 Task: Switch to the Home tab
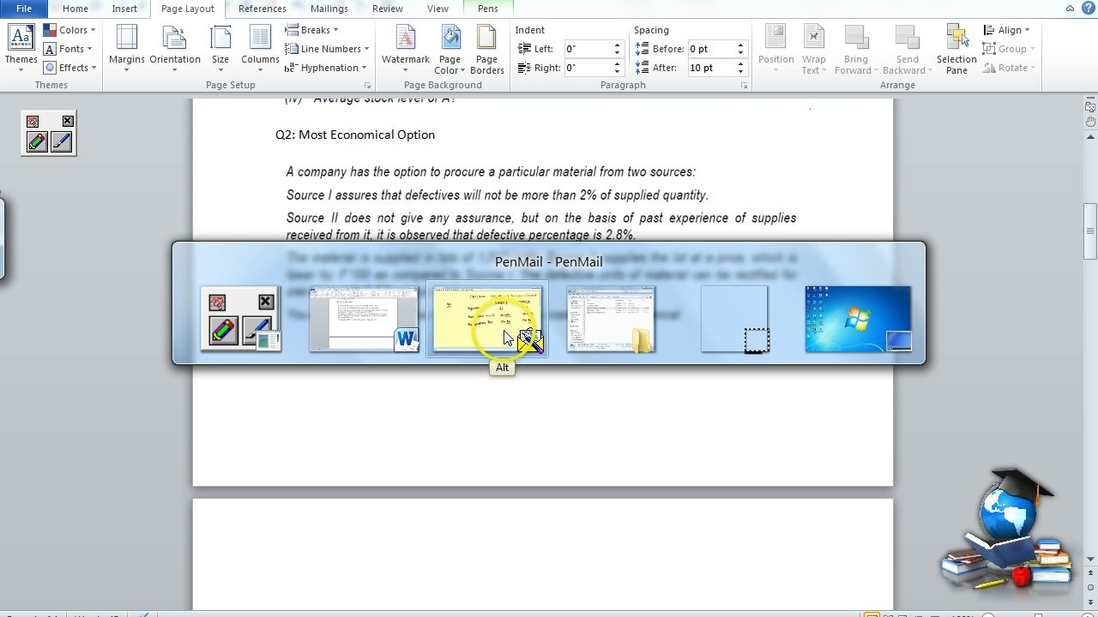(75, 9)
